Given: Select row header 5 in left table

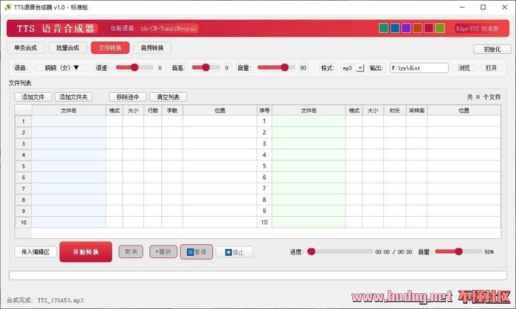Looking at the screenshot, I should click(x=23, y=166).
